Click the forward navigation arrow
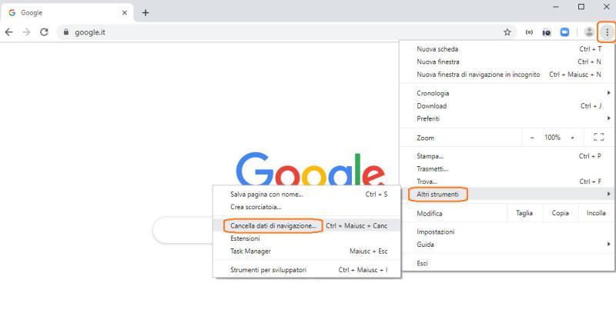The width and height of the screenshot is (616, 323). point(26,32)
